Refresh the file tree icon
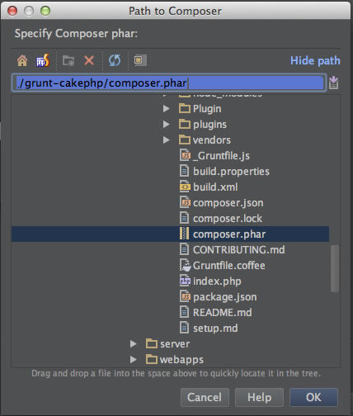 pos(115,60)
